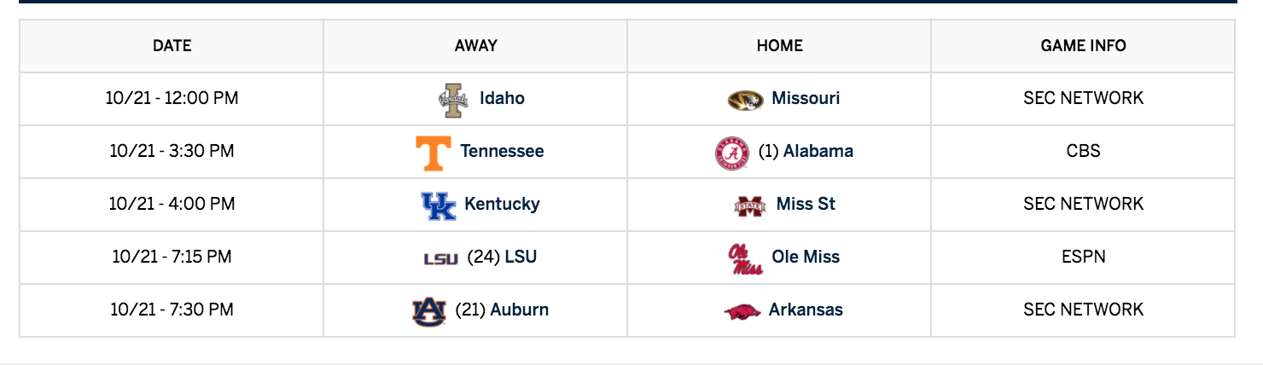The height and width of the screenshot is (365, 1263).
Task: Click the Alabama crimson A logo
Action: click(731, 154)
